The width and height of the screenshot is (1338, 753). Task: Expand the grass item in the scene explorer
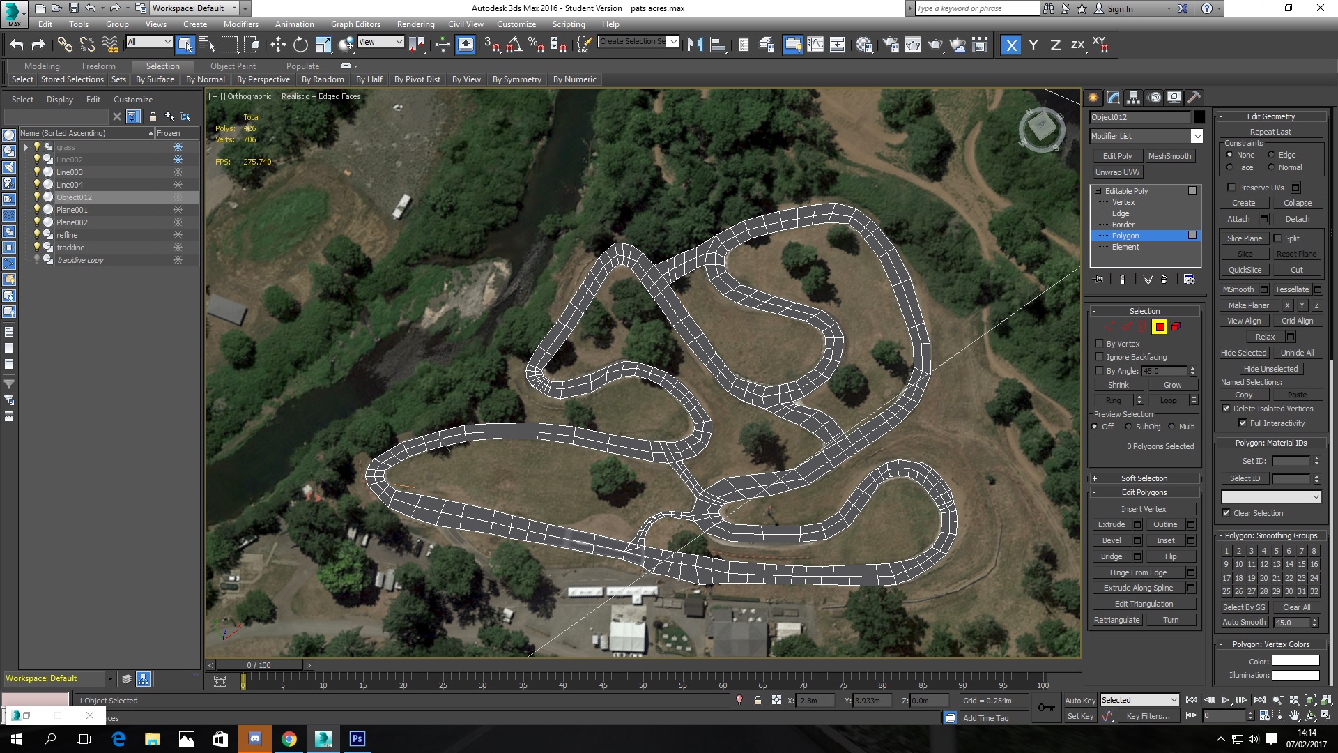click(x=26, y=147)
